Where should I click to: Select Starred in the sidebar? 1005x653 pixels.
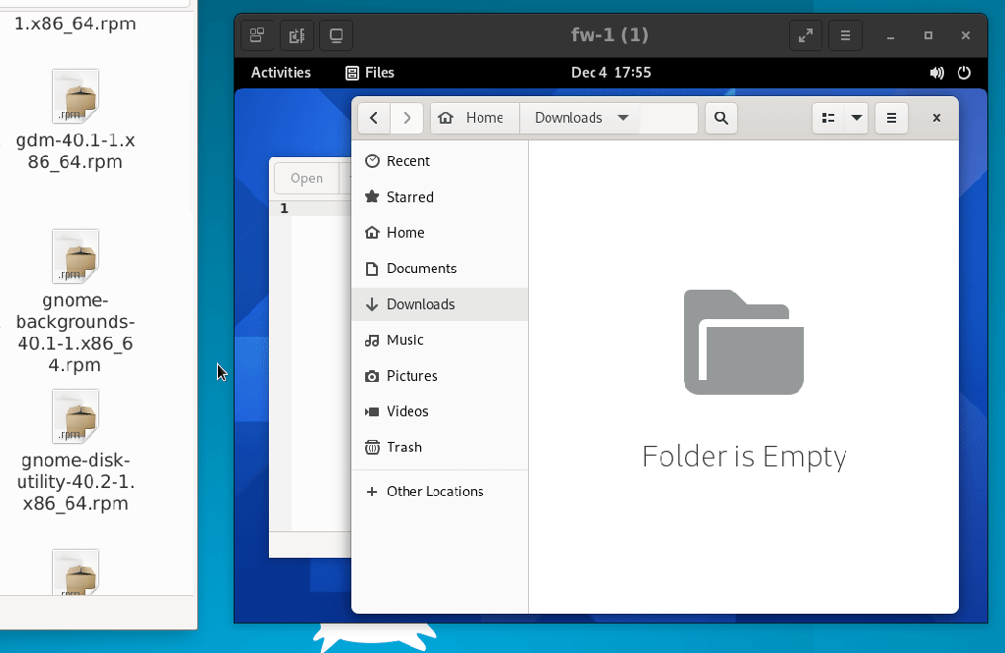[409, 197]
